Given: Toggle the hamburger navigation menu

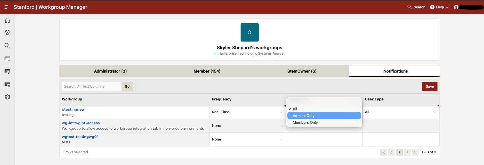Looking at the screenshot, I should tap(7, 7).
